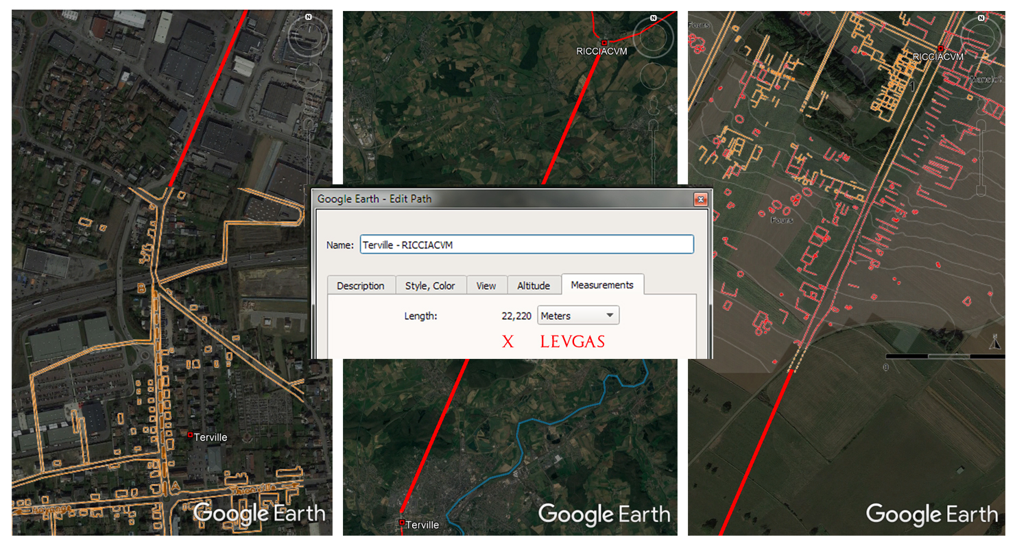Click the Move joystick in left map panel
1015x546 pixels.
click(x=308, y=75)
